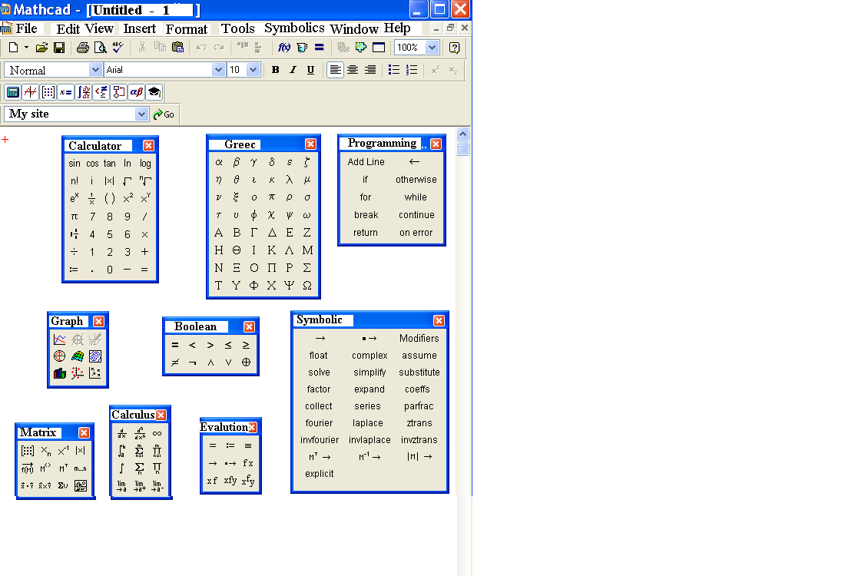Toggle numbered list button
Viewport: 845px width, 576px height.
(x=412, y=70)
